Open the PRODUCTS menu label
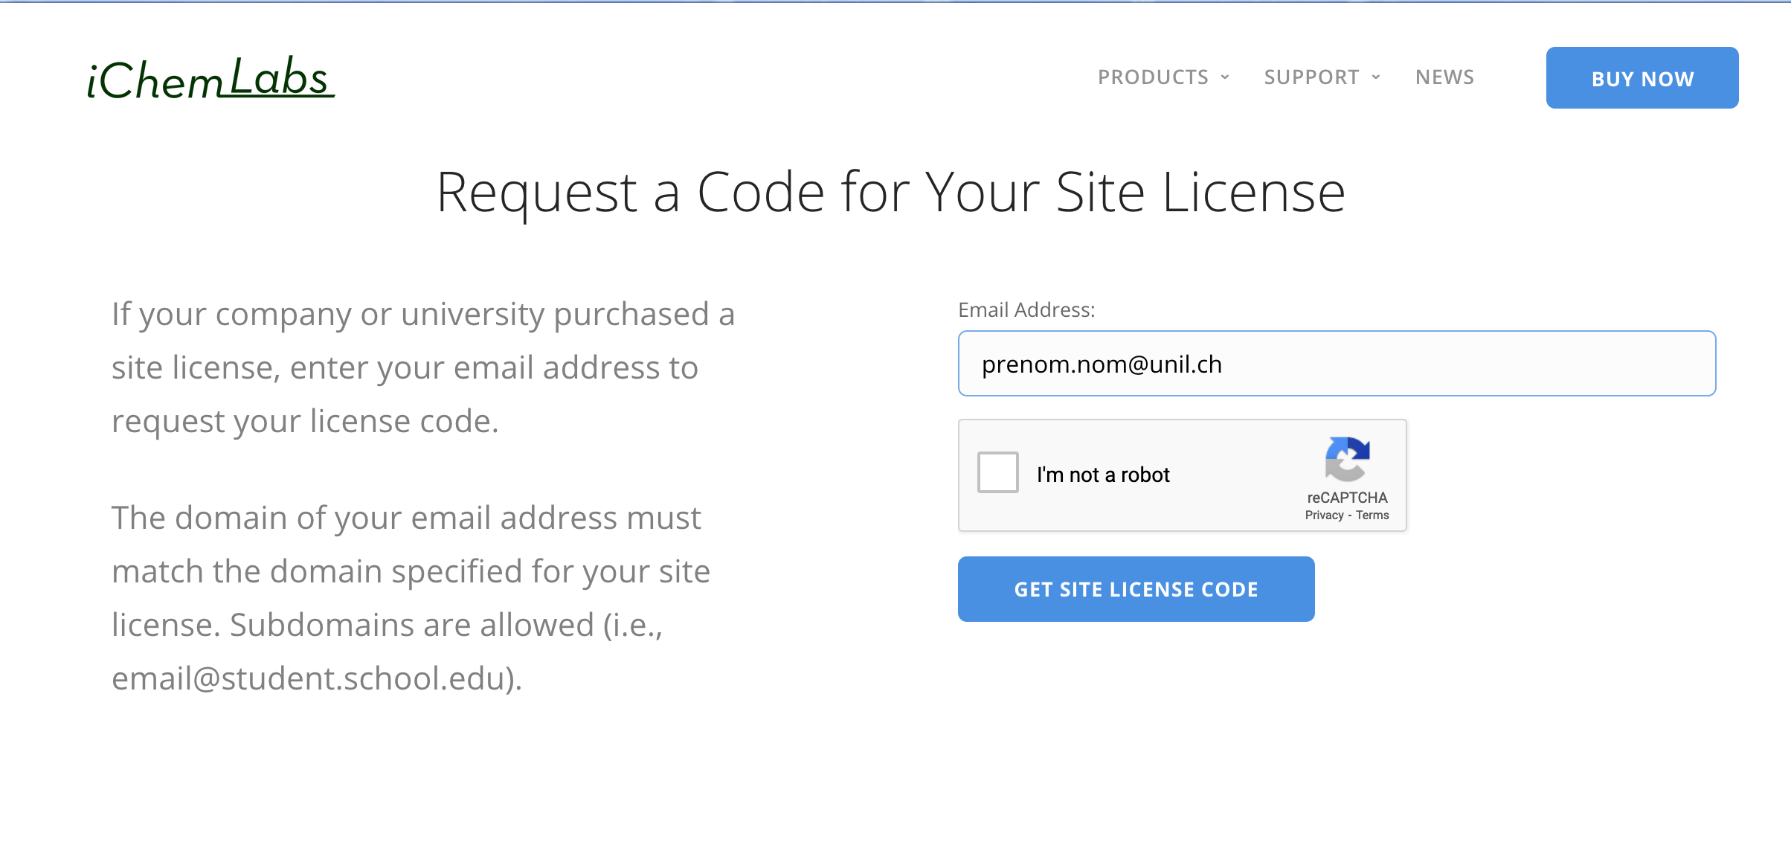Screen dimensions: 1791x842 pos(1153,77)
